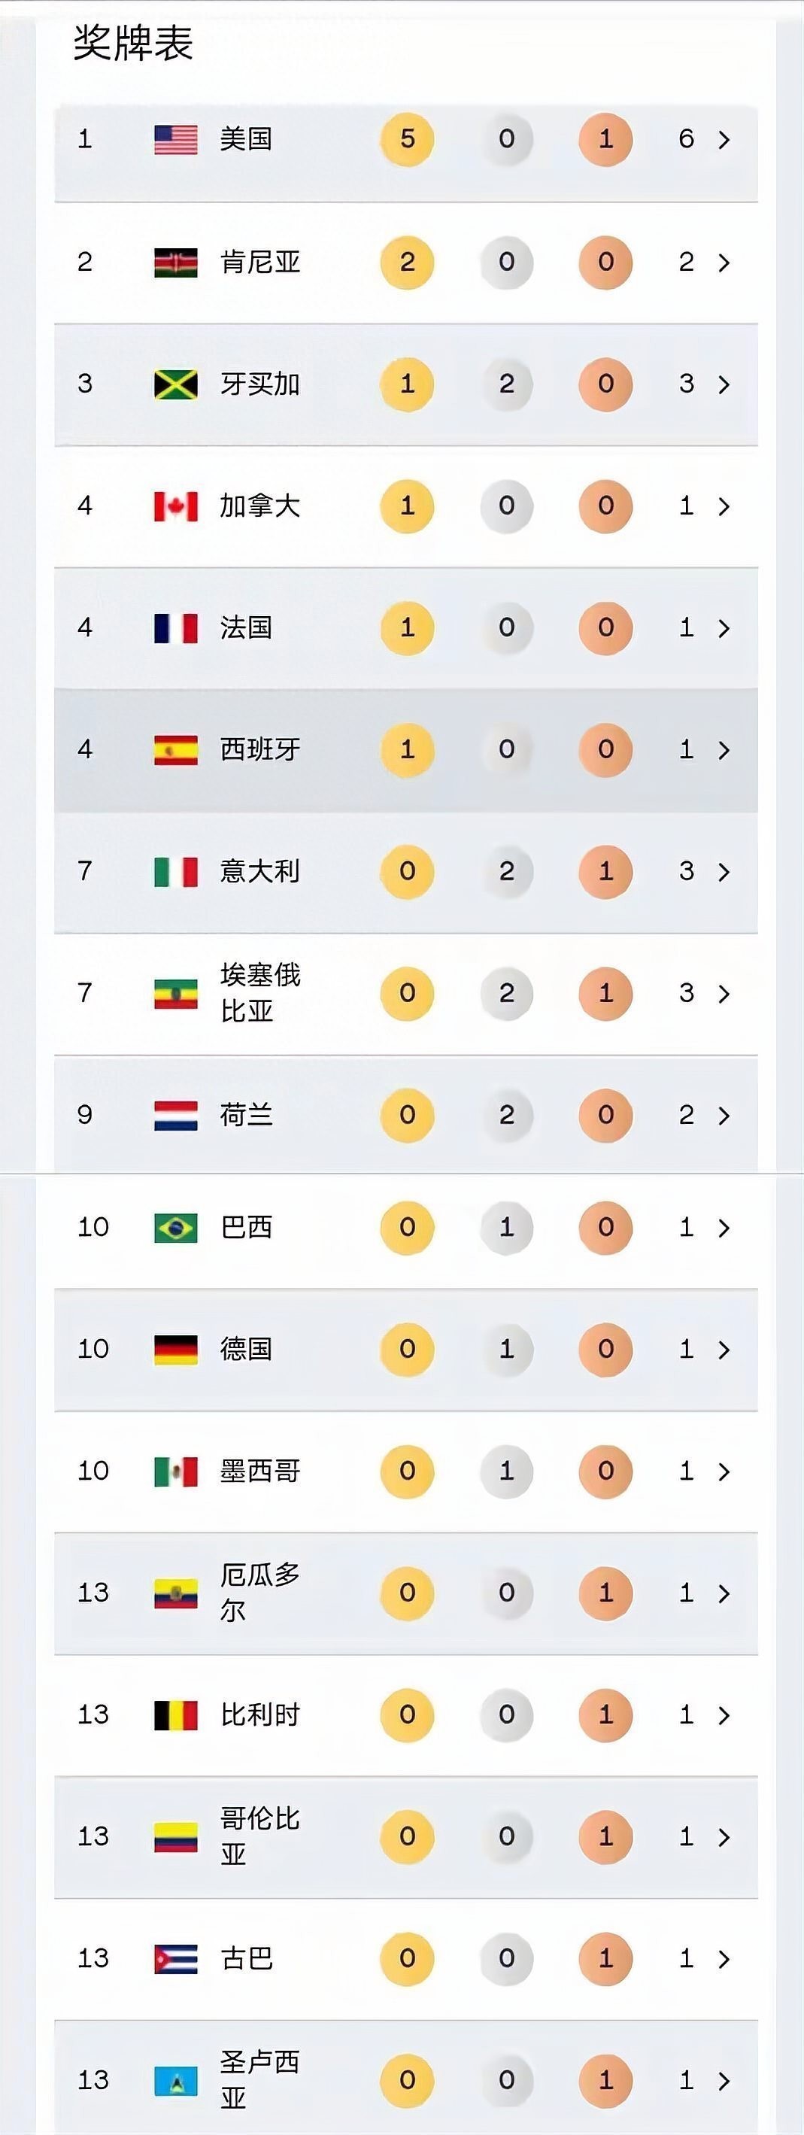Click the bronze medal count for 比利时
This screenshot has width=804, height=2135.
(606, 1714)
